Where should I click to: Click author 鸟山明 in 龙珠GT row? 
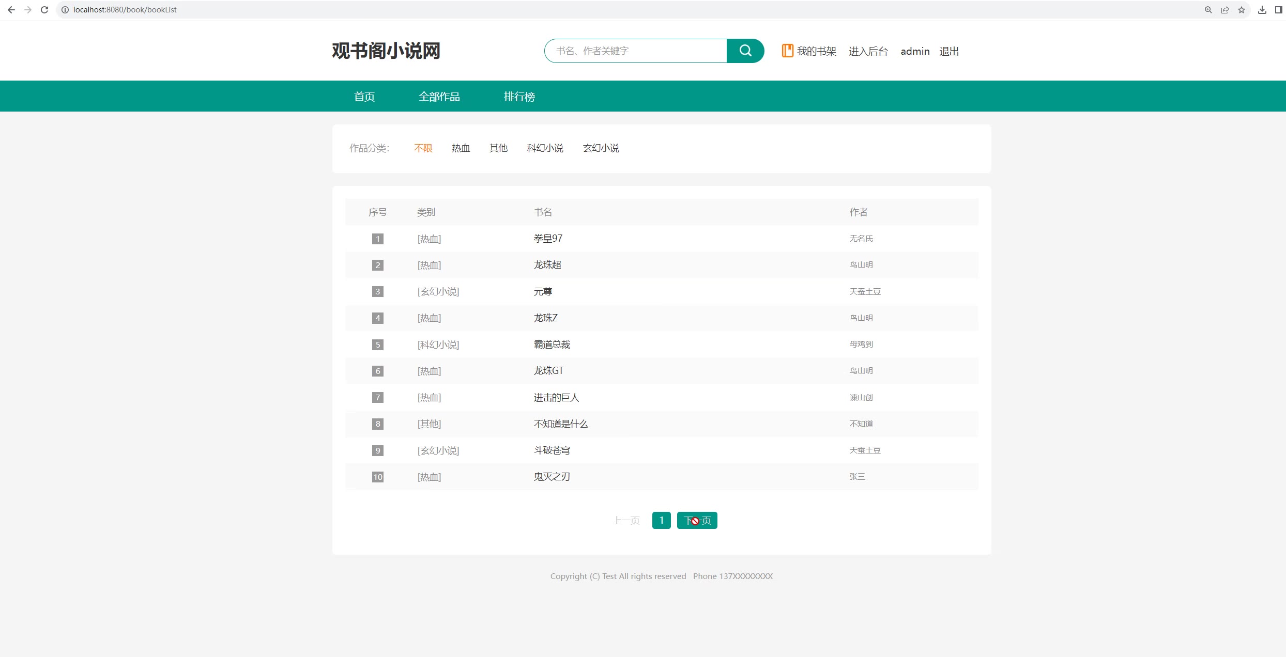861,371
